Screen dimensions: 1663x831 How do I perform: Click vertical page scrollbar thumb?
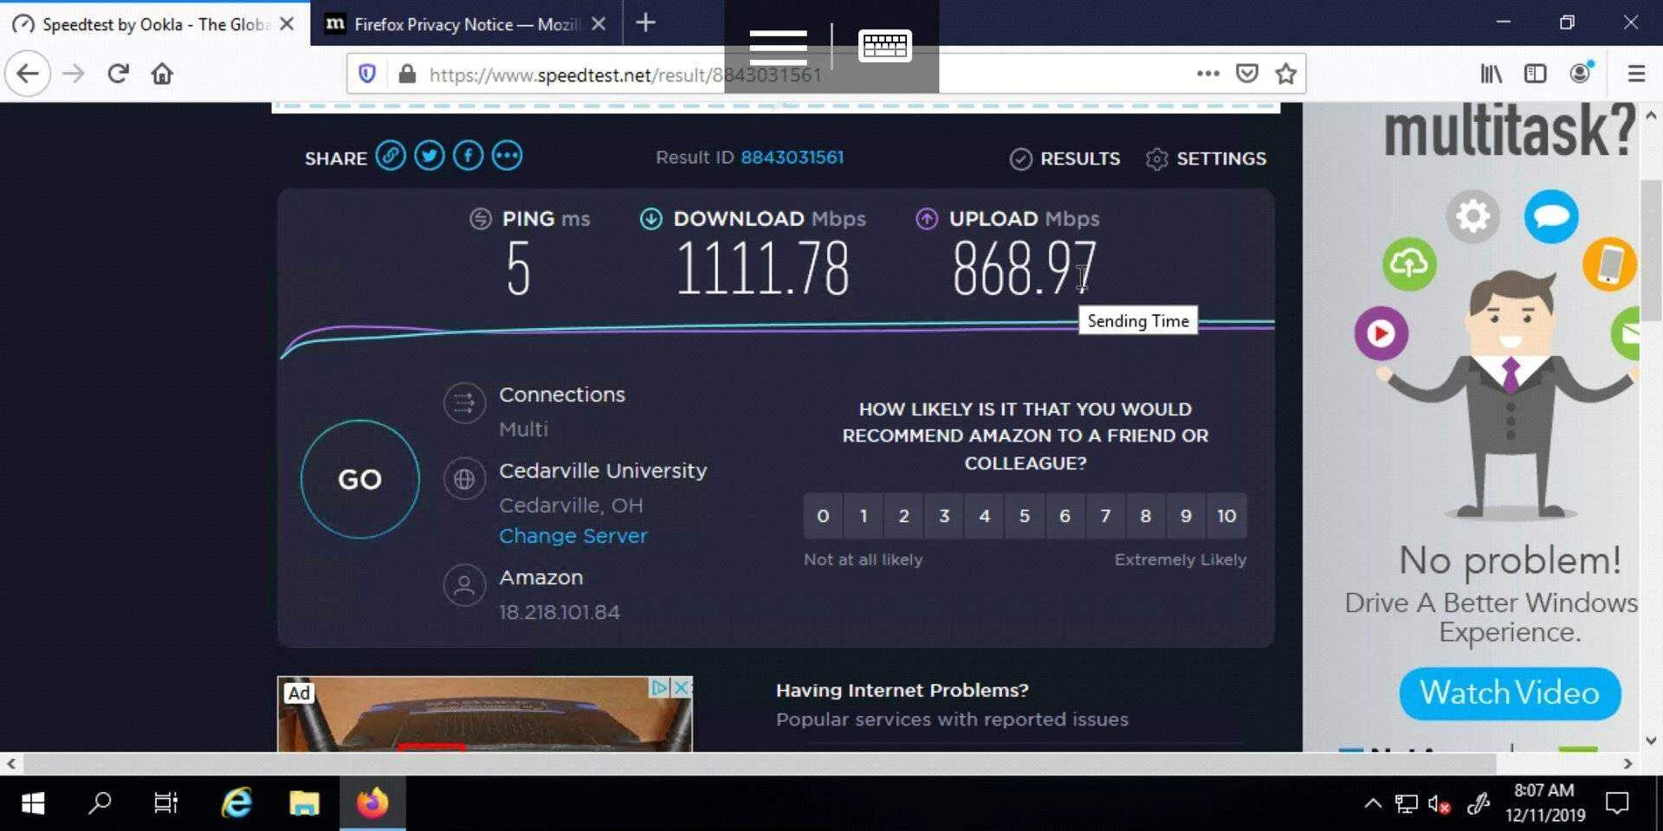point(1651,251)
